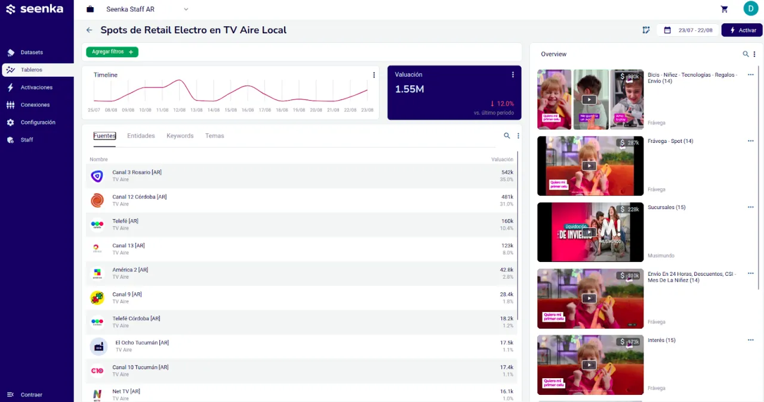Viewport: 764px width, 402px height.
Task: Click the Sucursales (15) title
Action: coord(666,207)
